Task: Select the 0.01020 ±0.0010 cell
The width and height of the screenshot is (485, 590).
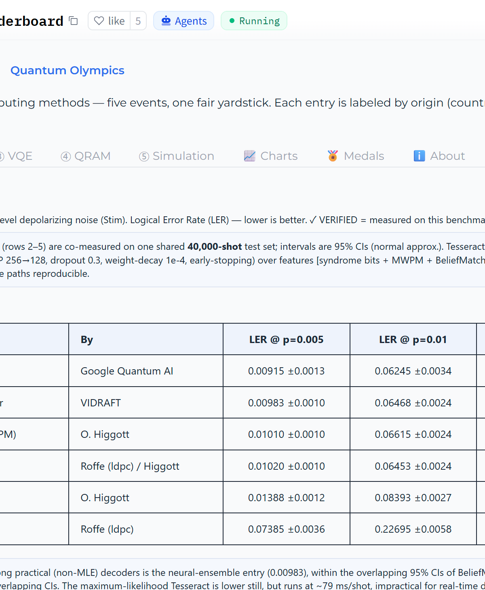Action: (x=287, y=466)
